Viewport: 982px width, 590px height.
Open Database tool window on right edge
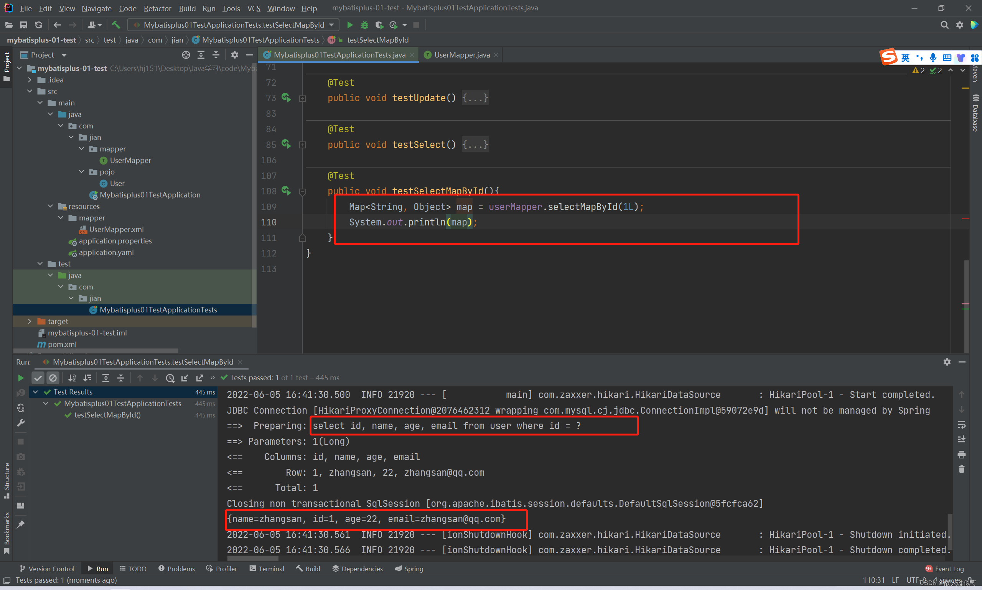tap(975, 112)
